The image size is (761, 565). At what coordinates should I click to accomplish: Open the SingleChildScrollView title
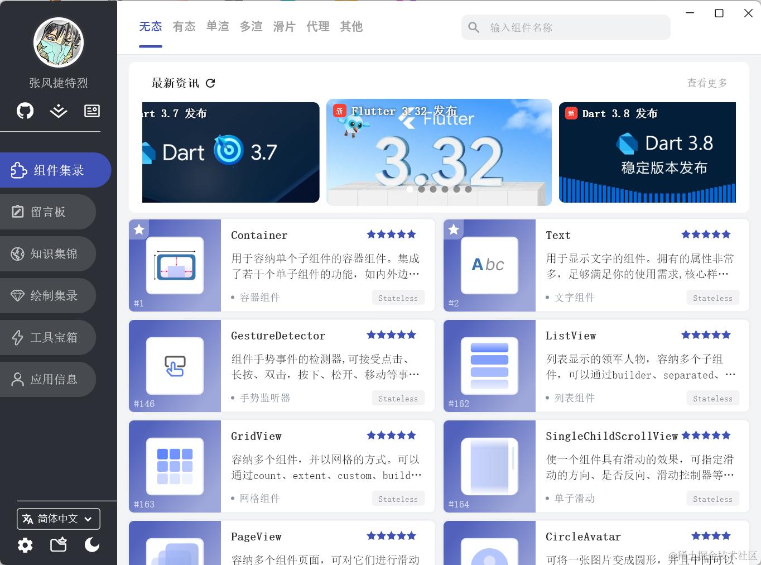(611, 436)
